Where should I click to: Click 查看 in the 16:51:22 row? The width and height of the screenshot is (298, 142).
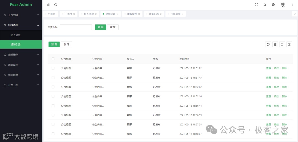pyautogui.click(x=268, y=68)
